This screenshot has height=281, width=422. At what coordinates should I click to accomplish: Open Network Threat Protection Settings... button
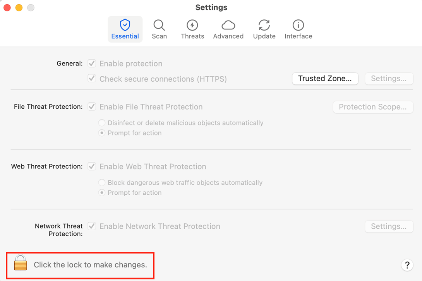[389, 226]
